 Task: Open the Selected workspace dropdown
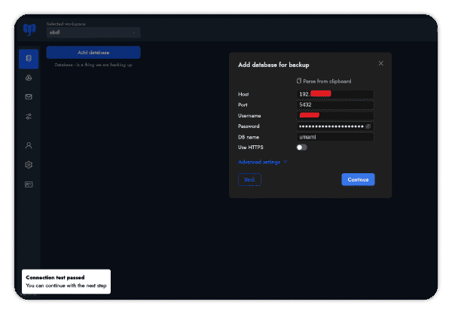tap(93, 32)
